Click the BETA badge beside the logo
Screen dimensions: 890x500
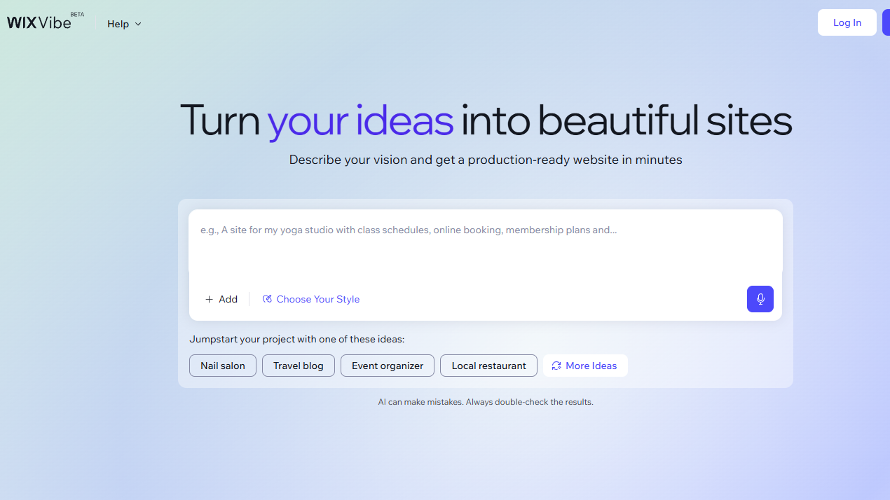tap(77, 14)
